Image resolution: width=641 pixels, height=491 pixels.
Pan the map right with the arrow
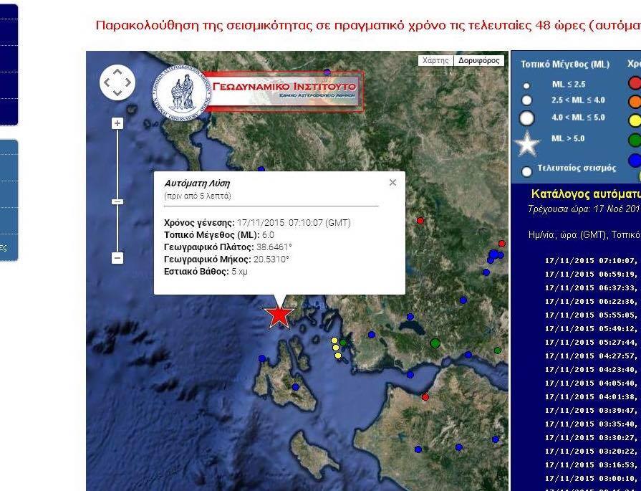coord(127,82)
